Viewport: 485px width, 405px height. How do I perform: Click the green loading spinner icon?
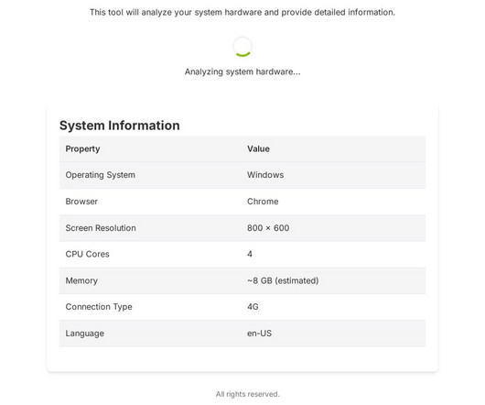tap(242, 47)
